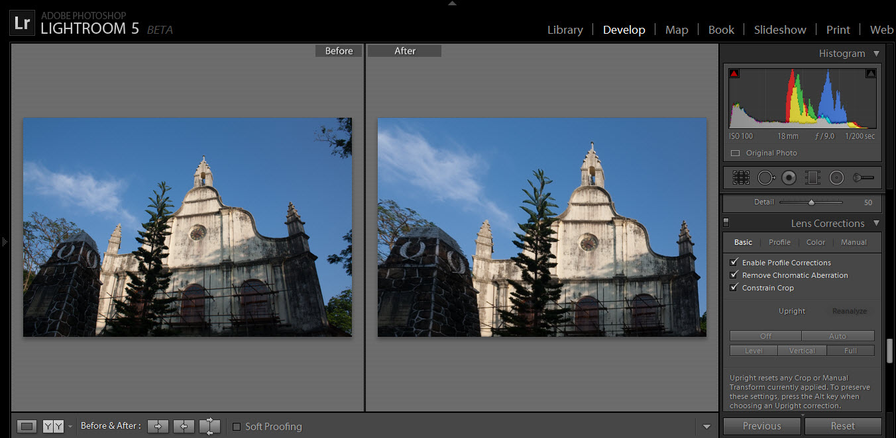Click the Detail slider handle
Viewport: 896px width, 438px height.
tap(811, 202)
